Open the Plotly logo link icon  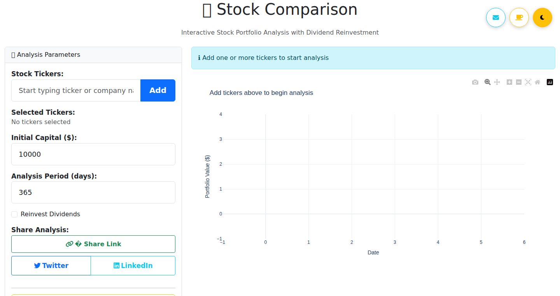550,82
